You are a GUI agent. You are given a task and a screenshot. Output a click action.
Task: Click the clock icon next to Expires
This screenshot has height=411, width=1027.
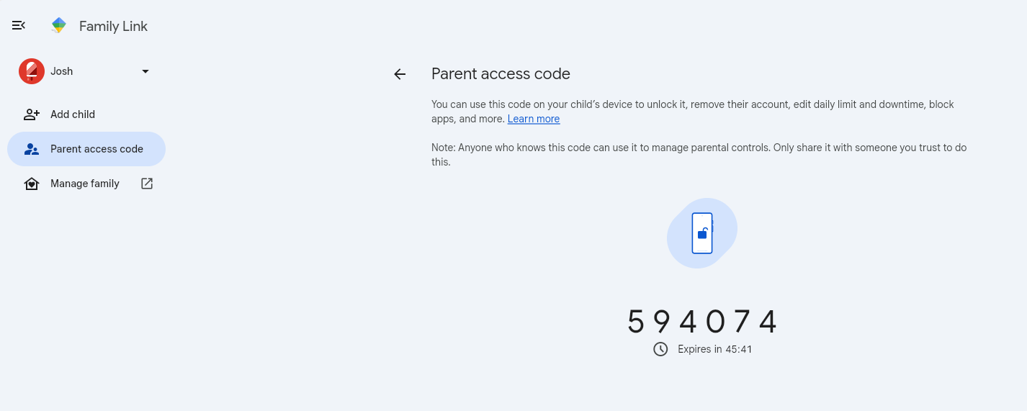point(660,349)
